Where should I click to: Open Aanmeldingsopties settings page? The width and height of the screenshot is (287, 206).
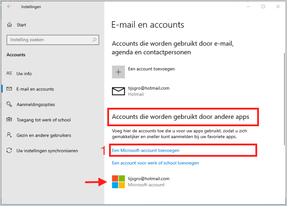[x=36, y=104]
